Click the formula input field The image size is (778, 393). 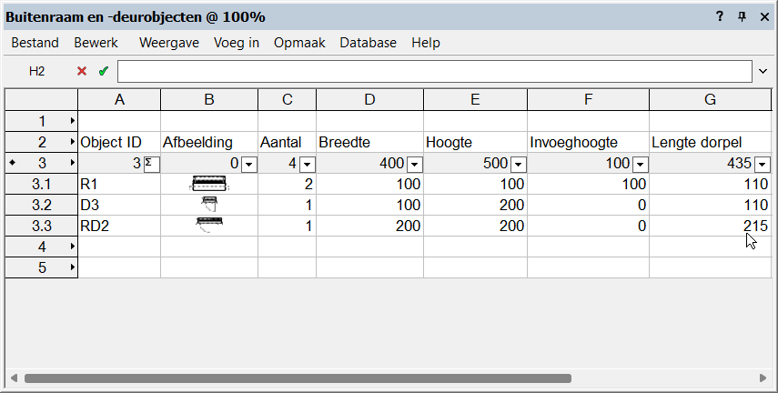435,71
